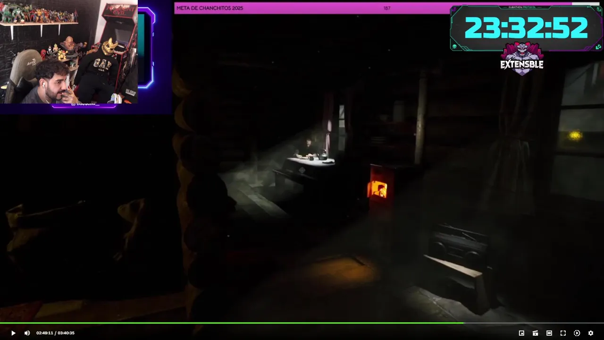Click the goal count 187

[x=387, y=8]
